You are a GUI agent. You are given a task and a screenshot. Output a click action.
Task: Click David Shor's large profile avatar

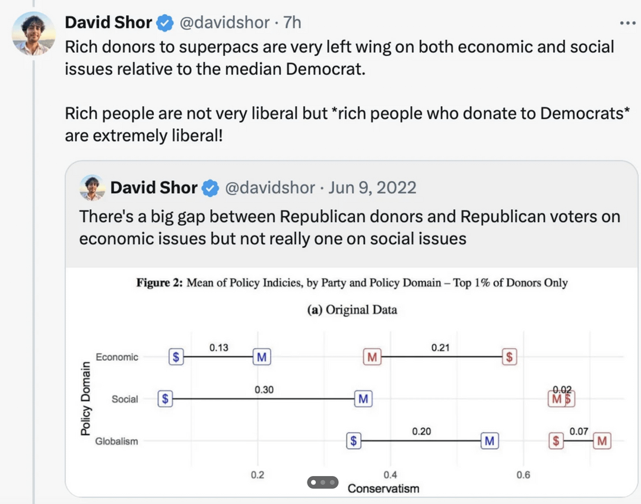[33, 33]
